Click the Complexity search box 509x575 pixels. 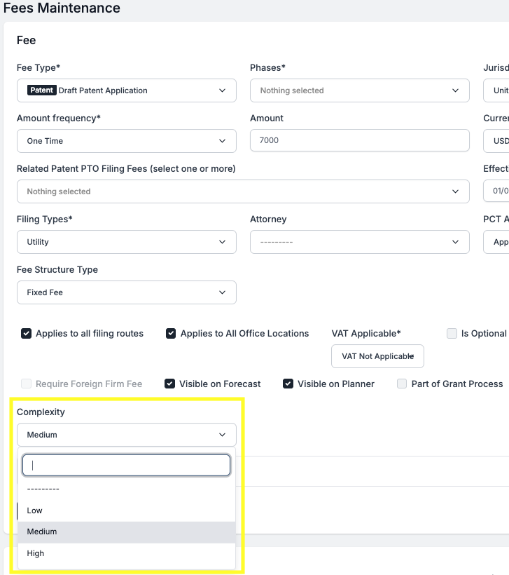(x=126, y=465)
